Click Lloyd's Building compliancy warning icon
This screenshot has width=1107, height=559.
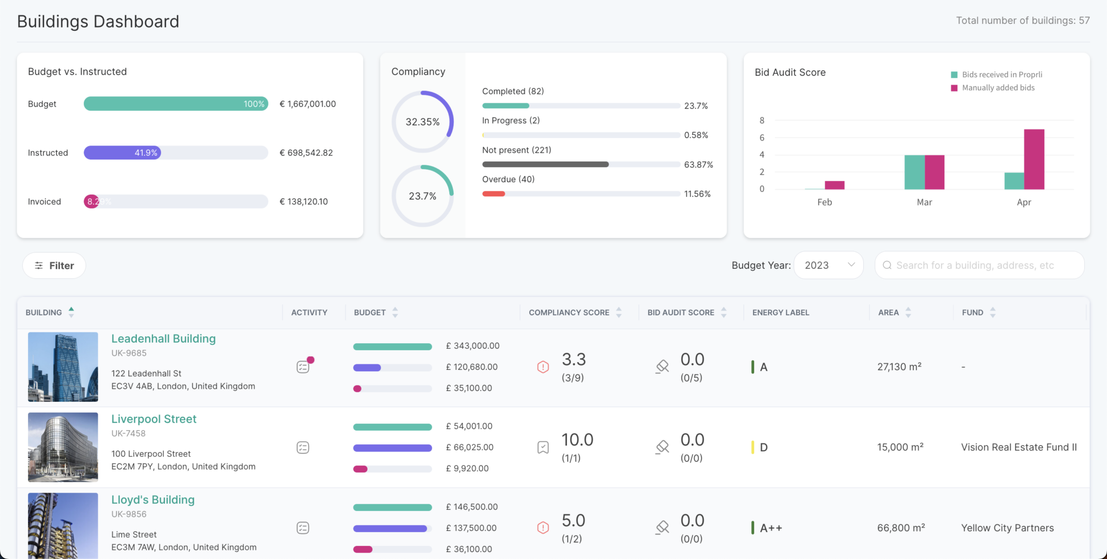[543, 528]
